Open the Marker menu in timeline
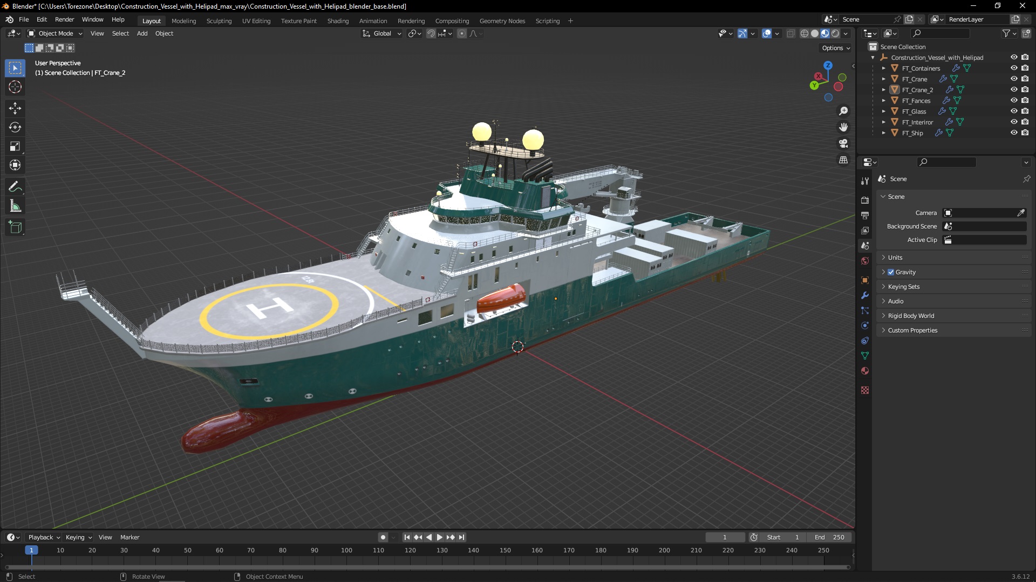Screen dimensions: 1036x582 pyautogui.click(x=129, y=537)
